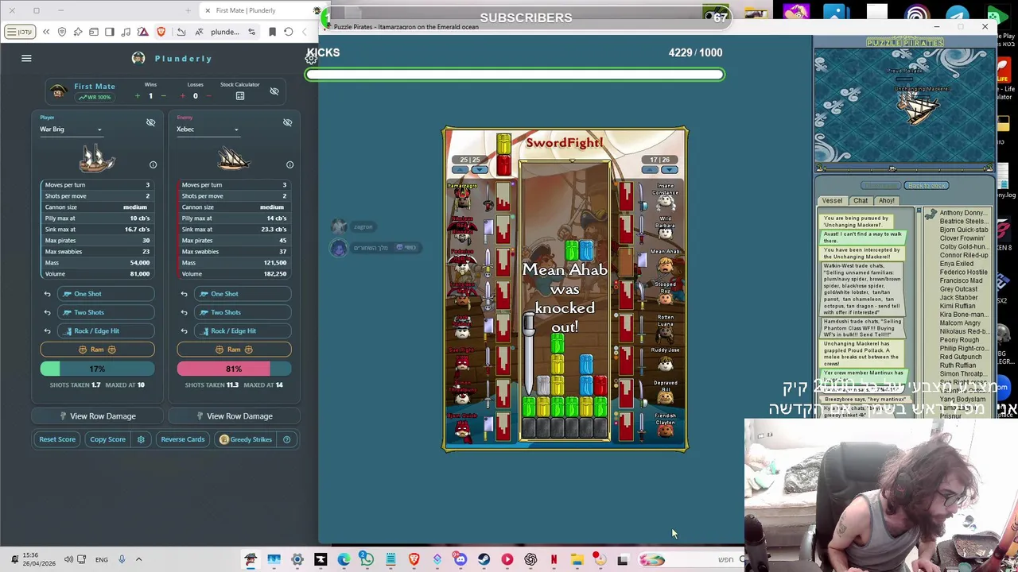Select Federico Hostile in the crew list

click(x=963, y=272)
